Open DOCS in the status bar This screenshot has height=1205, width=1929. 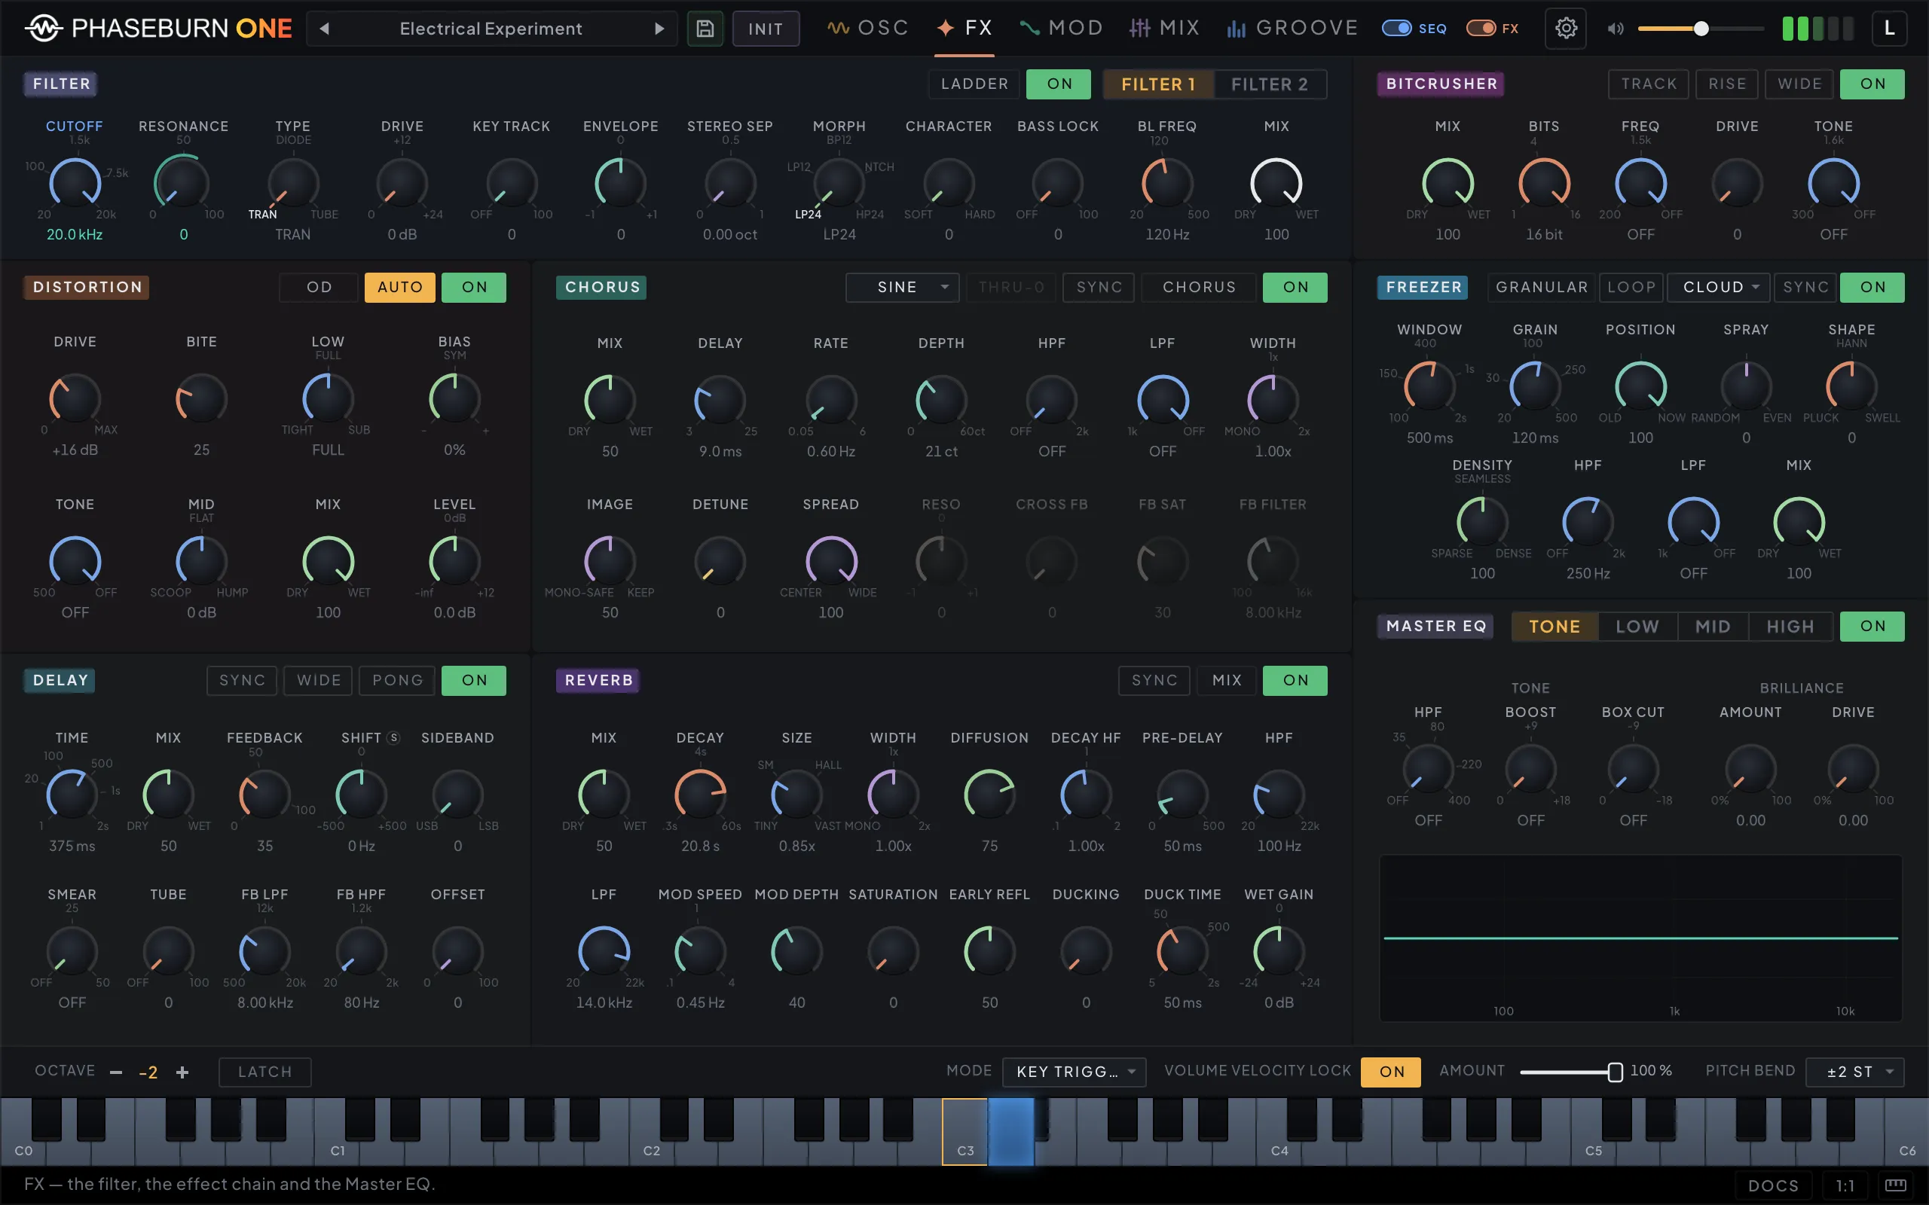pos(1773,1186)
